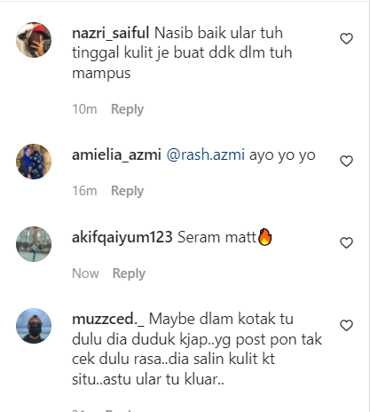Open muzzced._'s profile picture

click(34, 326)
